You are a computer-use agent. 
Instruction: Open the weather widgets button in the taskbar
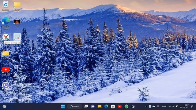4,106
